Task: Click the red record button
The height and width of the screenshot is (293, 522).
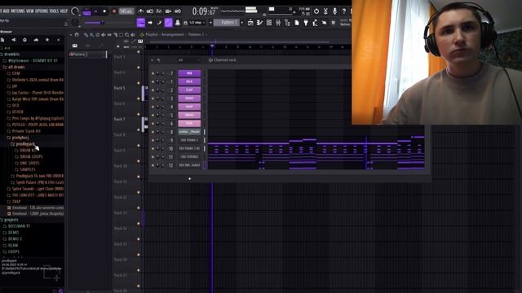Action: point(114,11)
